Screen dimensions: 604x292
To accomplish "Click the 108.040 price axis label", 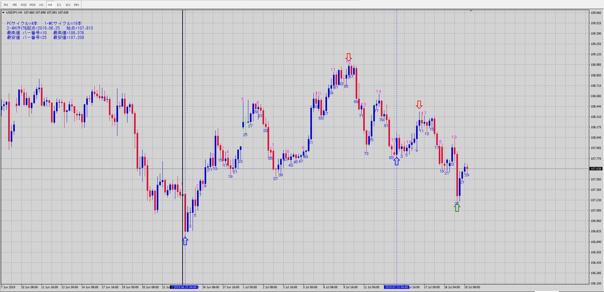I will point(596,138).
